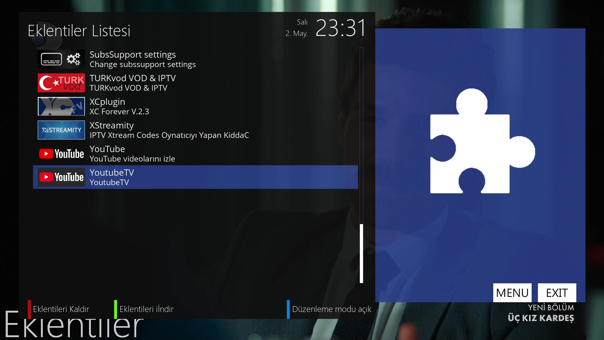Click the EXIT button
The image size is (604, 340).
tap(557, 293)
